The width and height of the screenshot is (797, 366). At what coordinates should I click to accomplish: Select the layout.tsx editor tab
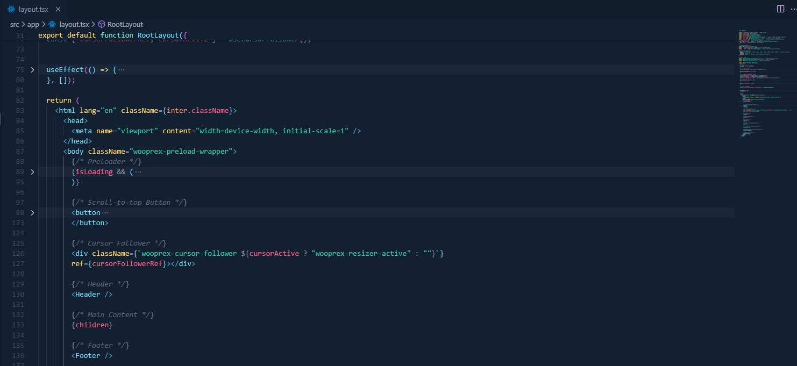[x=32, y=9]
